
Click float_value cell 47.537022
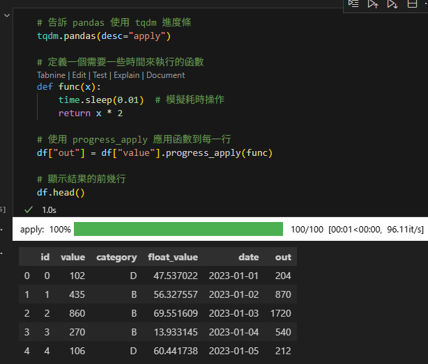click(x=176, y=276)
